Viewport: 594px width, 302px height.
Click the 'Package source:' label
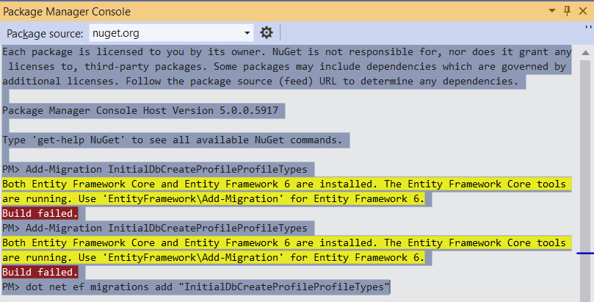click(46, 33)
